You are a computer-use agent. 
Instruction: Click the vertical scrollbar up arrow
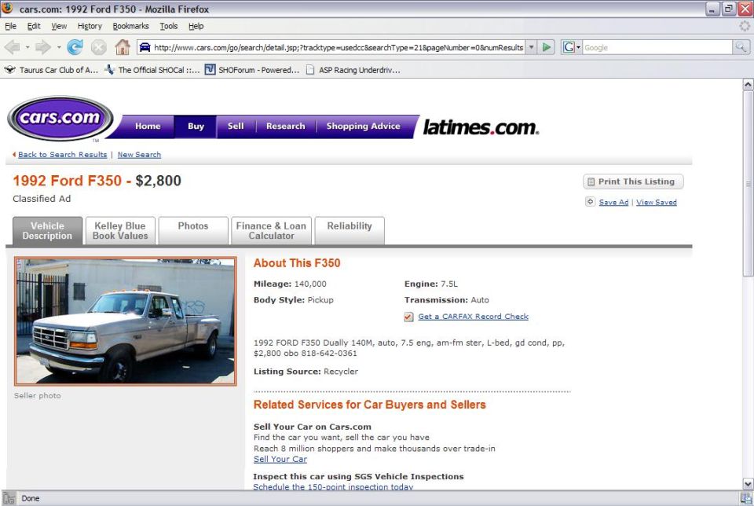tap(748, 85)
